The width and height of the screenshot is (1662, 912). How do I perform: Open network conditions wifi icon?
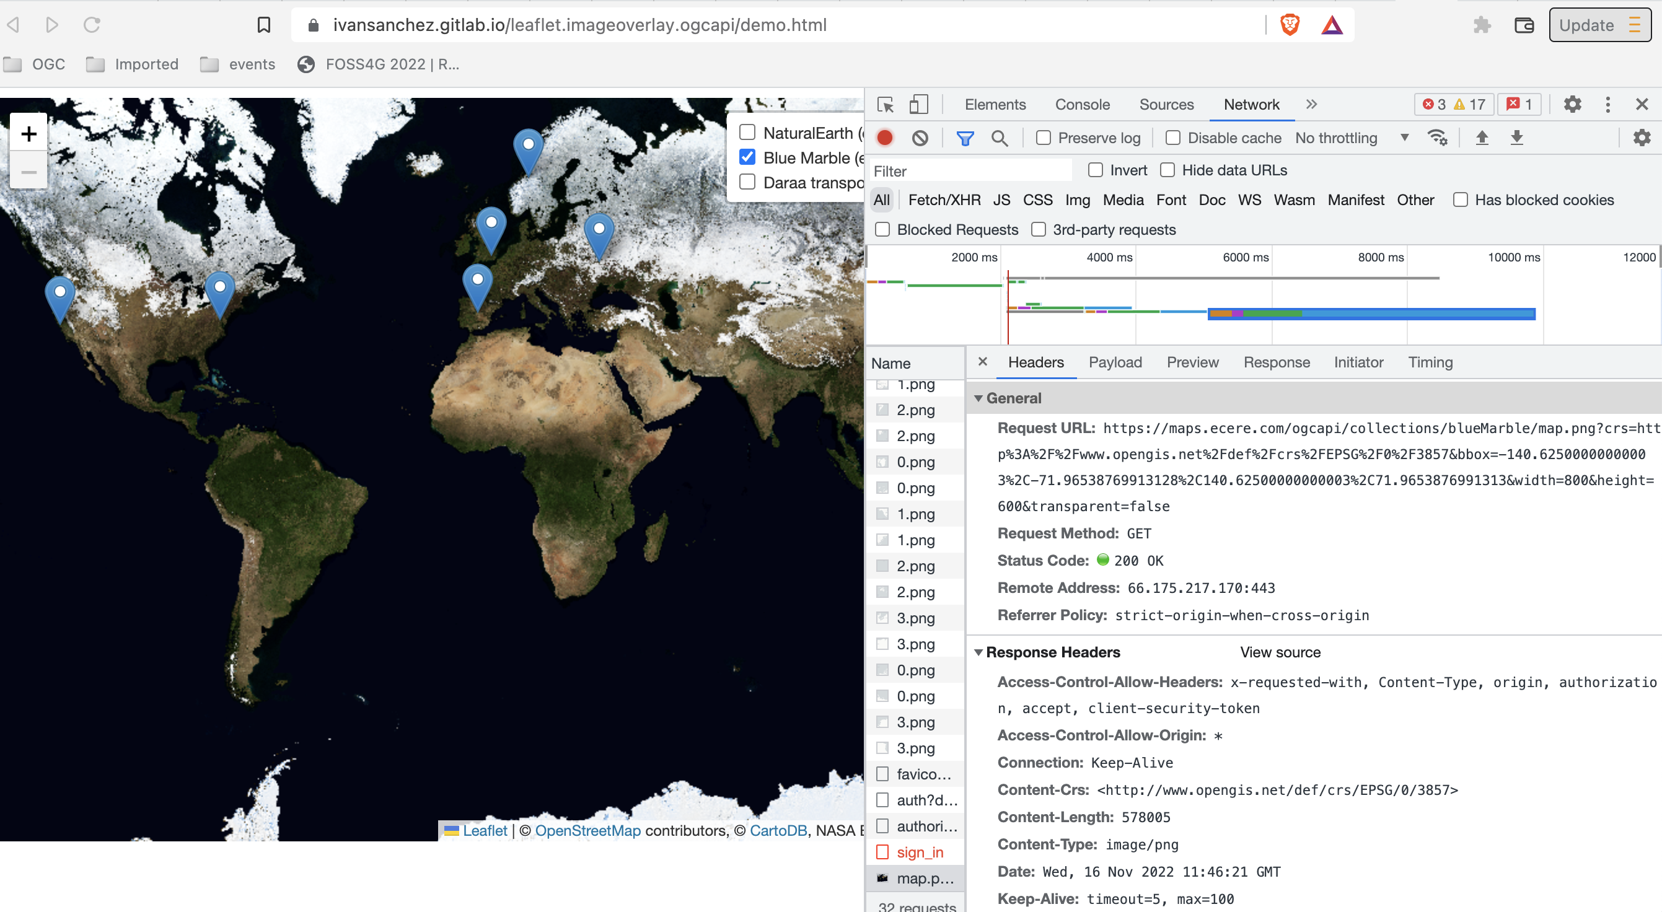tap(1438, 138)
